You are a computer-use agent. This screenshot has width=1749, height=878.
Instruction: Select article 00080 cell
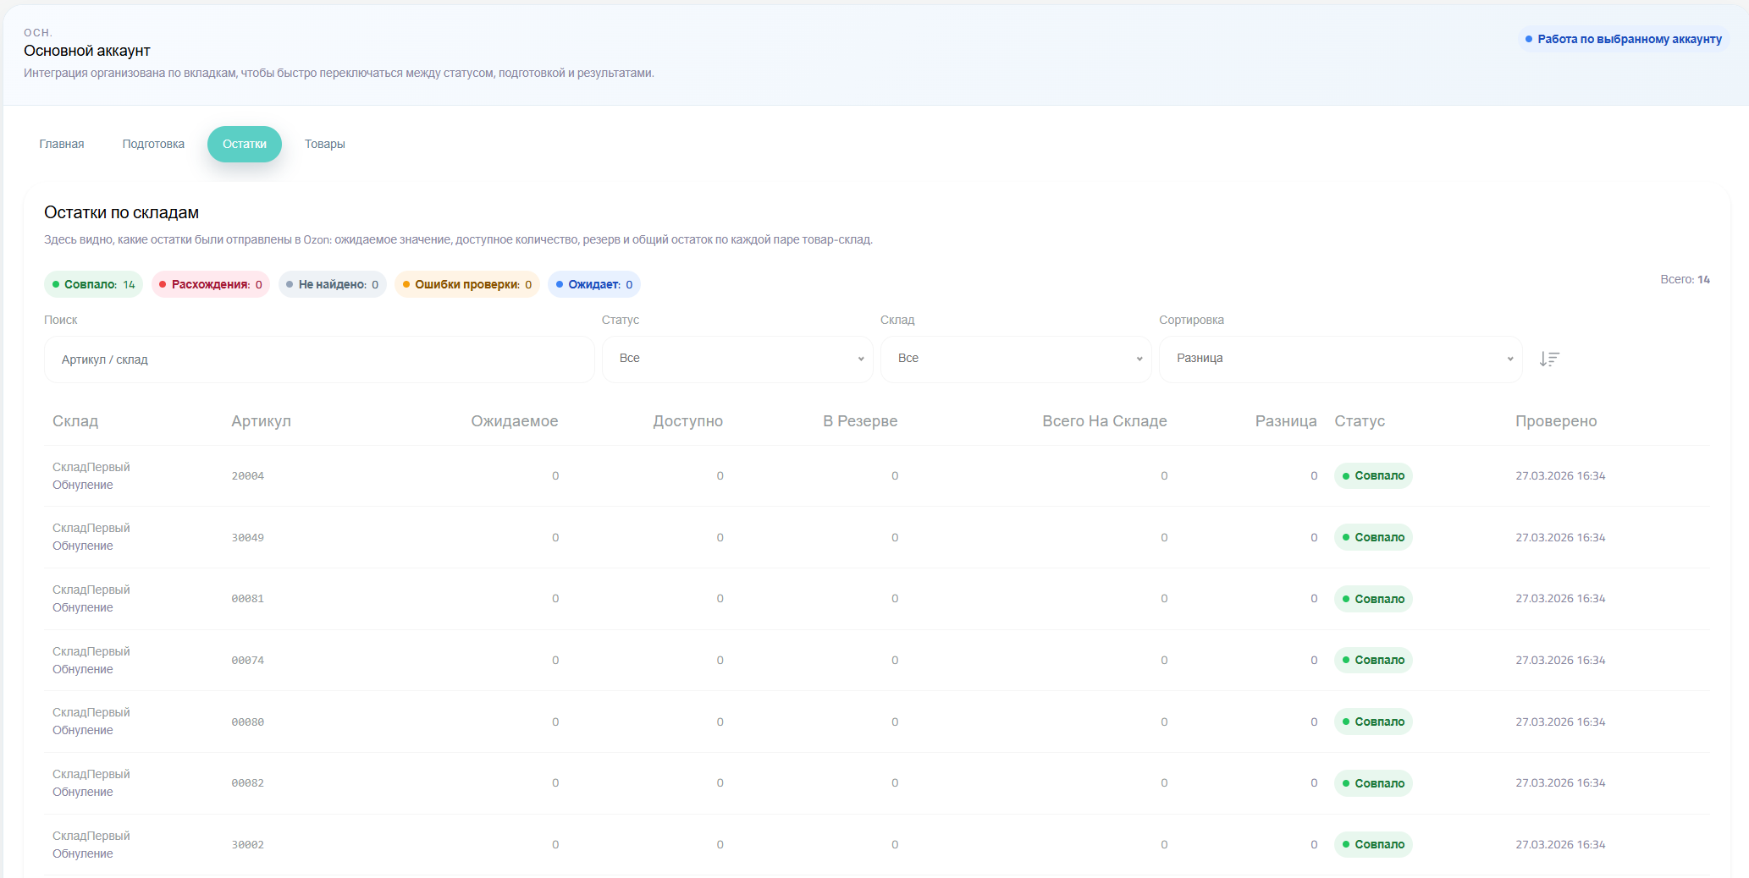pos(248,722)
